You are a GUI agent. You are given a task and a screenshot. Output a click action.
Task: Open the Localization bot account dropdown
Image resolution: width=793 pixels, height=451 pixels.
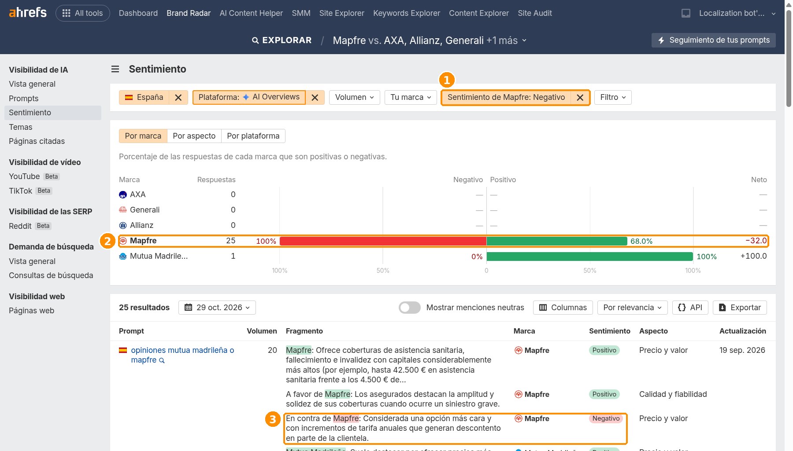tap(737, 13)
